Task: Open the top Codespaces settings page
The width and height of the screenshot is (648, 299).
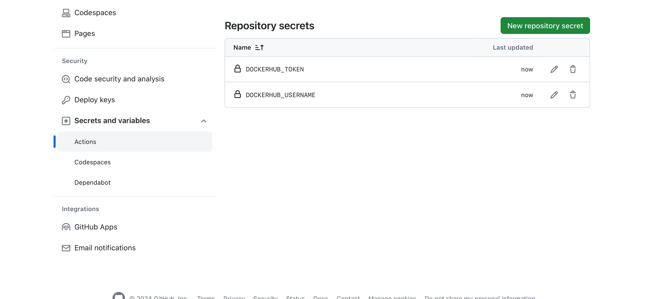Action: [x=95, y=13]
